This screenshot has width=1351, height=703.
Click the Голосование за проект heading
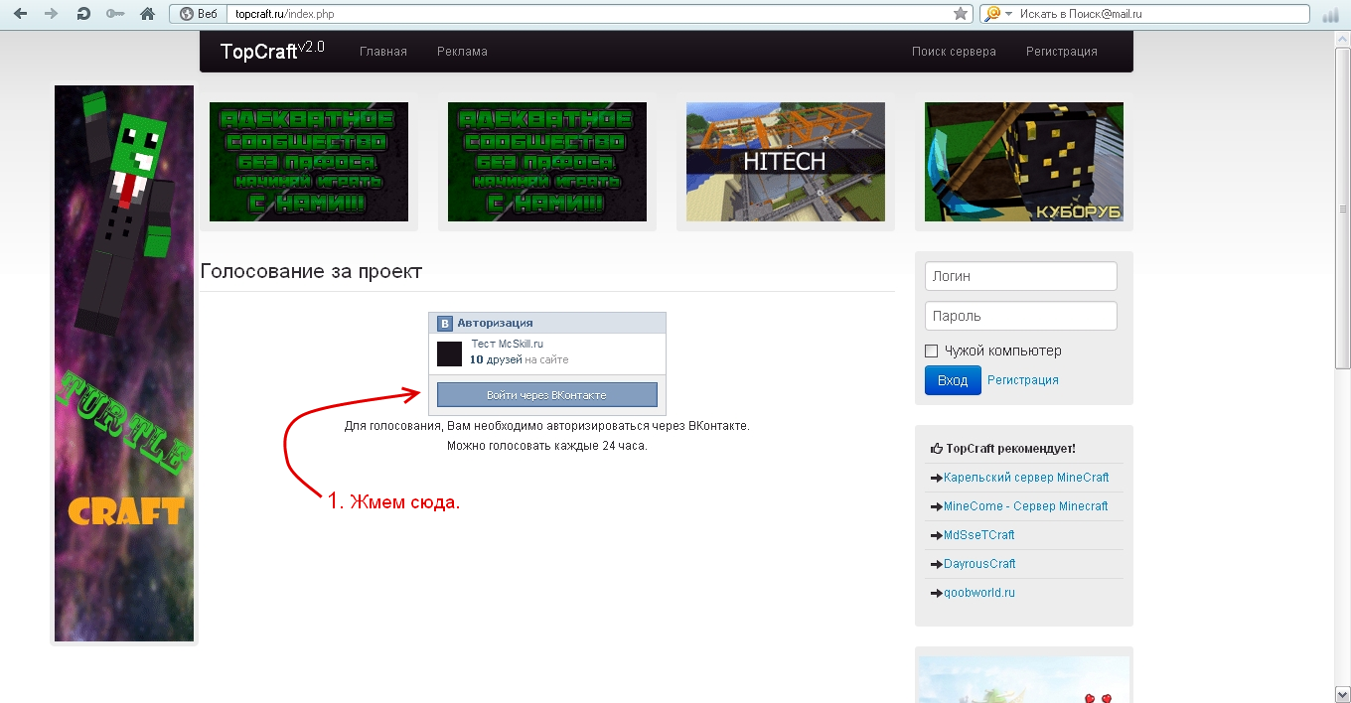pos(311,271)
